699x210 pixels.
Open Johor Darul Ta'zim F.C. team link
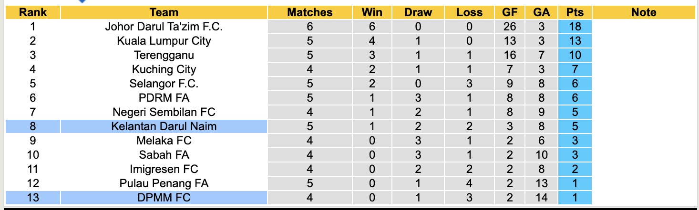coord(164,27)
